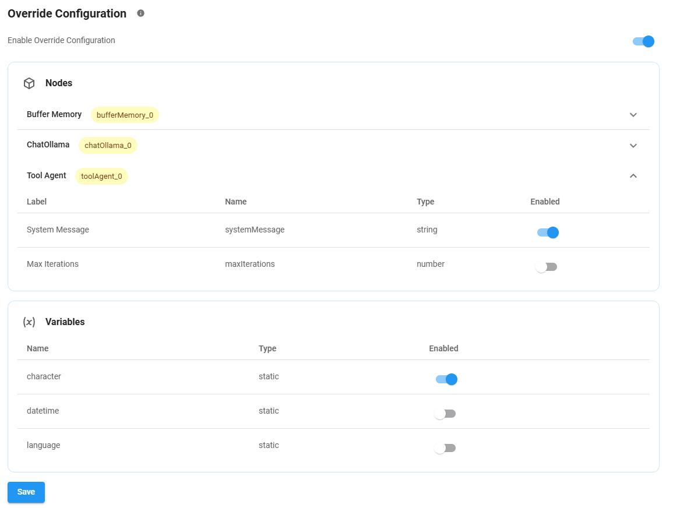Image resolution: width=673 pixels, height=508 pixels.
Task: Collapse the Tool Agent chevron
Action: coord(633,176)
